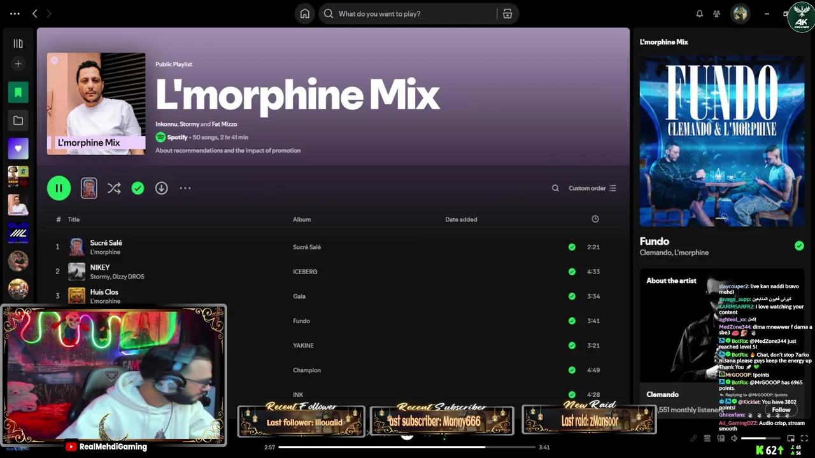815x458 pixels.
Task: Navigate back with the left arrow
Action: [35, 13]
